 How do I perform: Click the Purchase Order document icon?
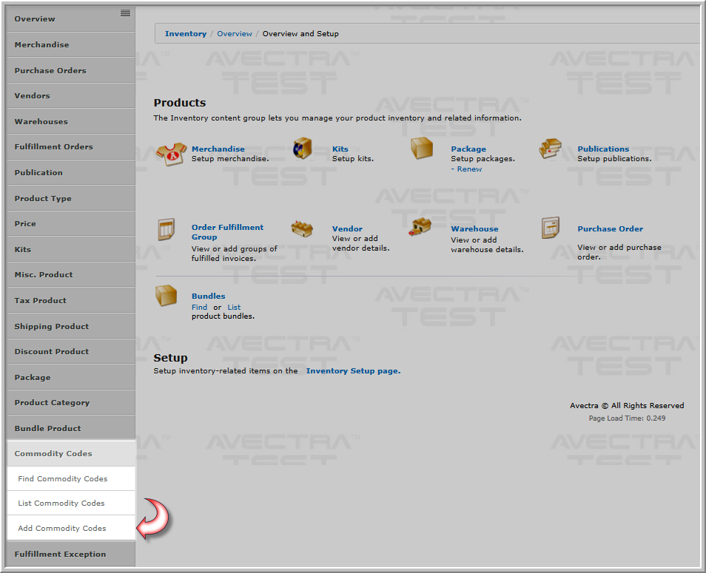click(550, 228)
